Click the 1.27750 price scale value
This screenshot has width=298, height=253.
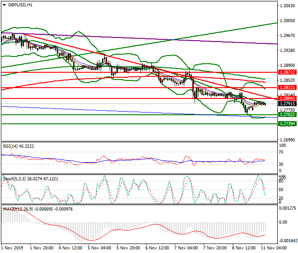(287, 110)
